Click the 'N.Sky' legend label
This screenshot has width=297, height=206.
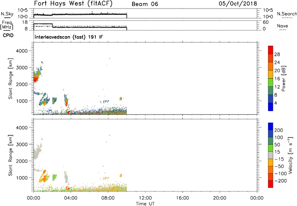(x=7, y=14)
